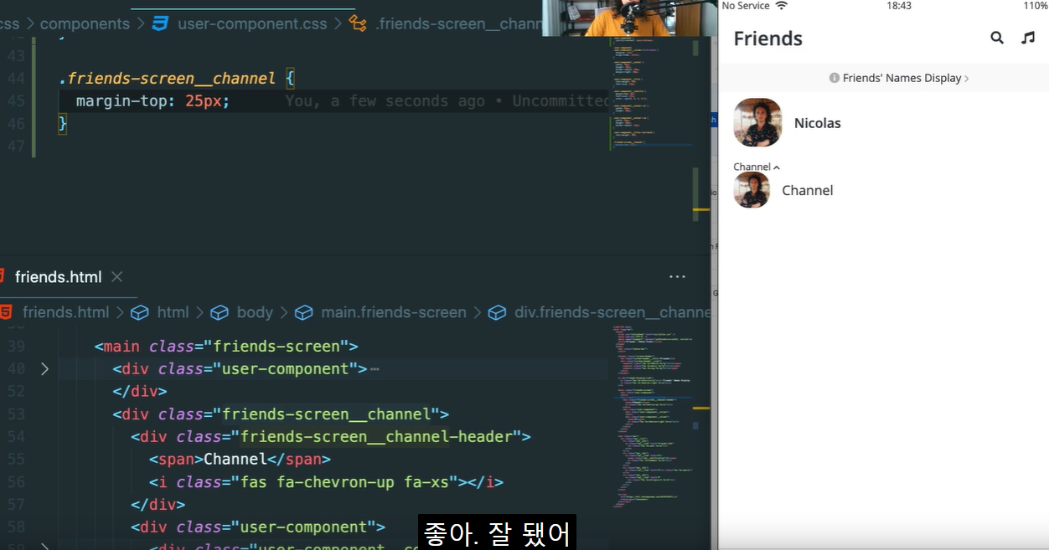Click the CSS file icon in breadcrumb
This screenshot has height=550, width=1049.
coord(161,23)
